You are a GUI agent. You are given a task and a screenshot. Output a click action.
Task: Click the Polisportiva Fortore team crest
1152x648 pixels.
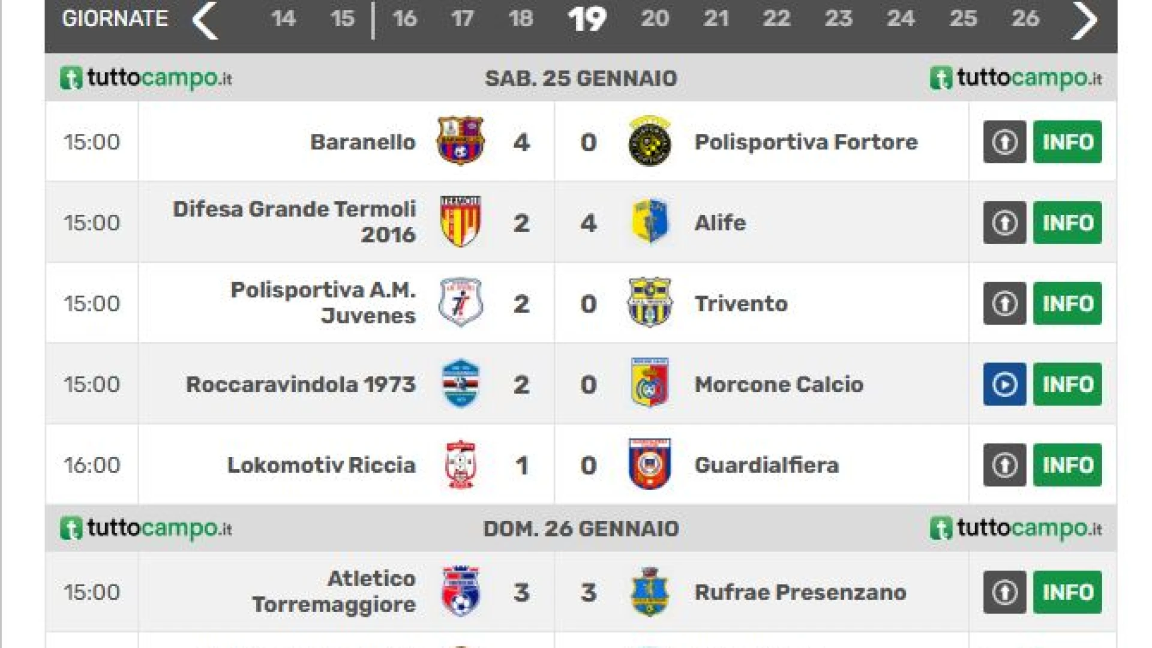649,141
